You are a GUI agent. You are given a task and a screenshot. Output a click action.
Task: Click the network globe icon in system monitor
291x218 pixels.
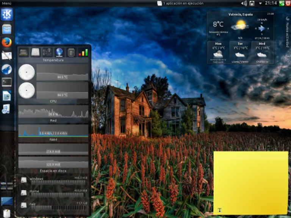tap(59, 52)
